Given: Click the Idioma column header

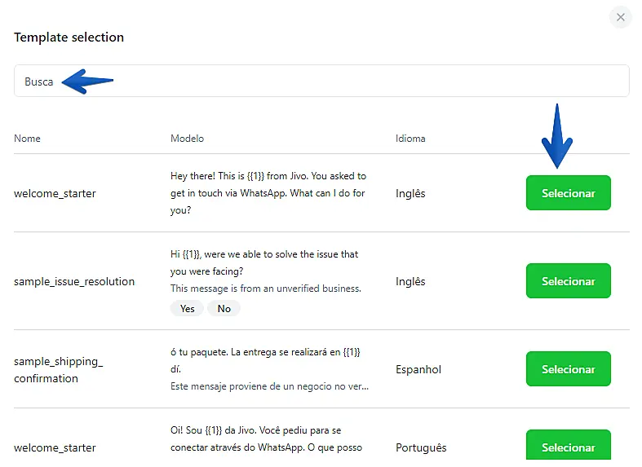Looking at the screenshot, I should pos(410,139).
